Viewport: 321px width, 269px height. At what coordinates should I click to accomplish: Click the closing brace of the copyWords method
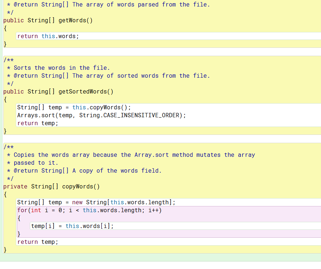pyautogui.click(x=5, y=250)
